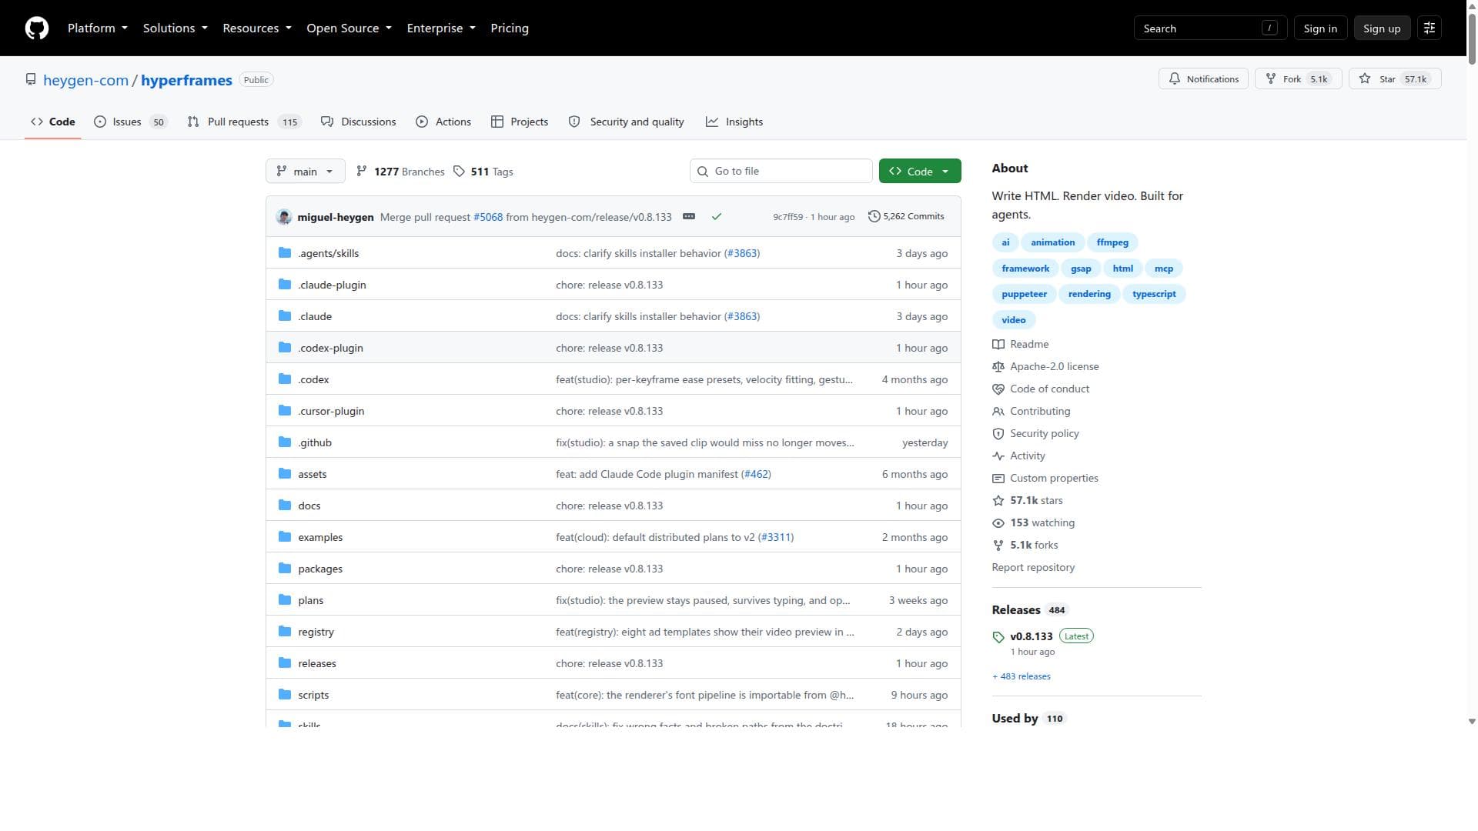Open the main branch selector dropdown

pyautogui.click(x=305, y=172)
